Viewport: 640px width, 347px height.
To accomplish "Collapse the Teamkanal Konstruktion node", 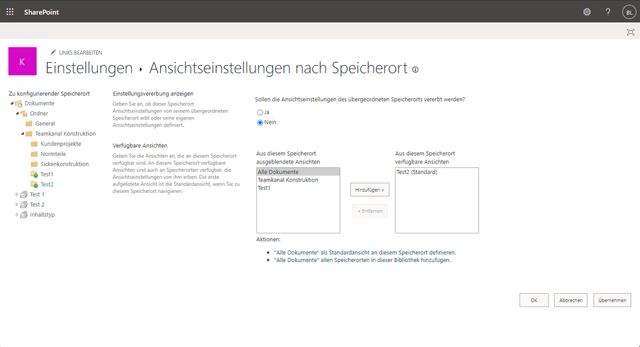I will point(22,134).
